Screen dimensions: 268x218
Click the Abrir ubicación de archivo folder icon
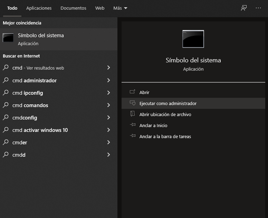point(132,114)
